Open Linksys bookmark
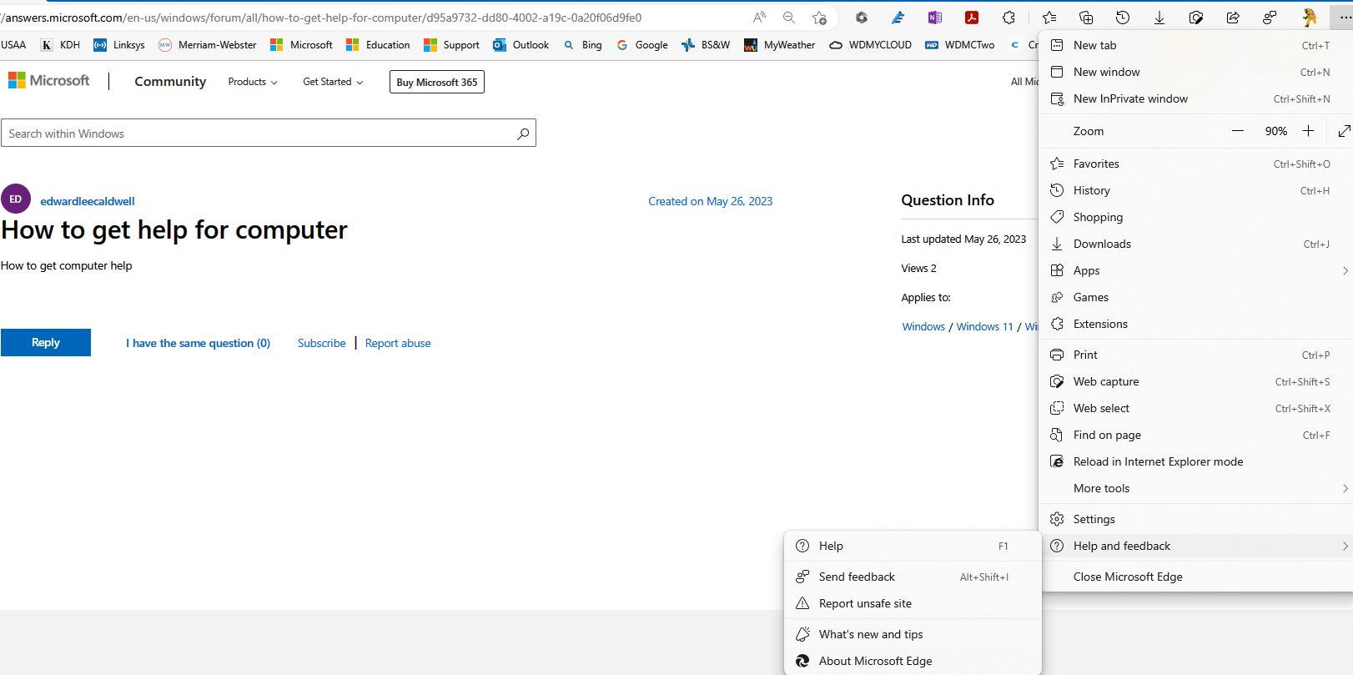The image size is (1353, 675). [119, 45]
